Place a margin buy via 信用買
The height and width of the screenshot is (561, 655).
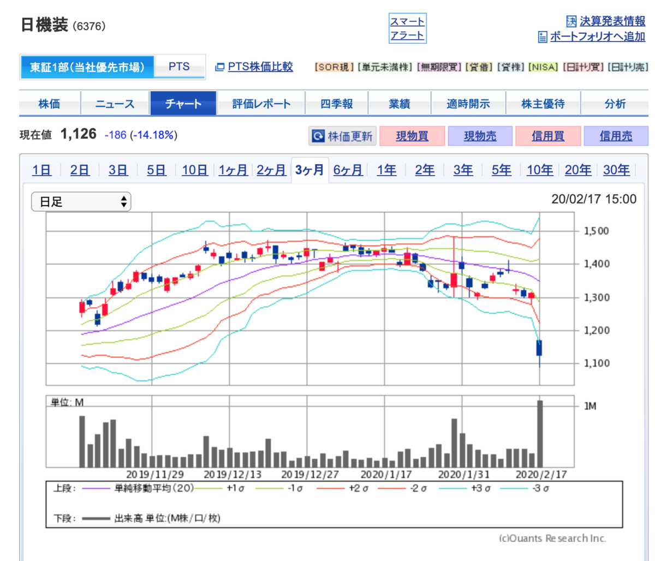coord(548,136)
